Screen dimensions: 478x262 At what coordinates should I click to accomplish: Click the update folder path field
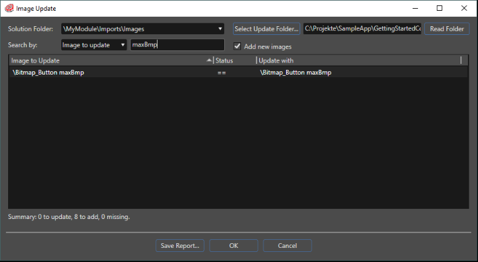pyautogui.click(x=362, y=29)
